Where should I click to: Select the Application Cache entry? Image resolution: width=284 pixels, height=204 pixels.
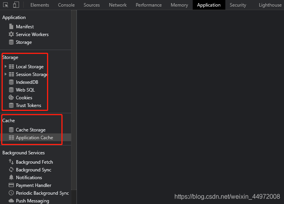[35, 138]
